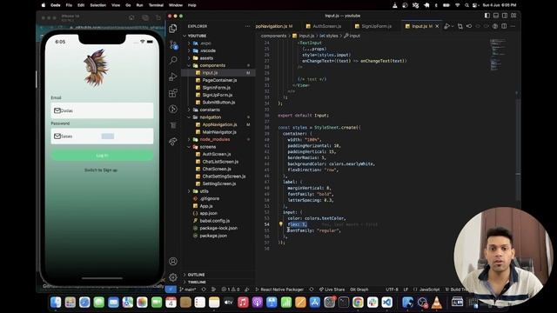This screenshot has height=313, width=557.
Task: Open the Accounts icon in the activity bar
Action: 173,261
